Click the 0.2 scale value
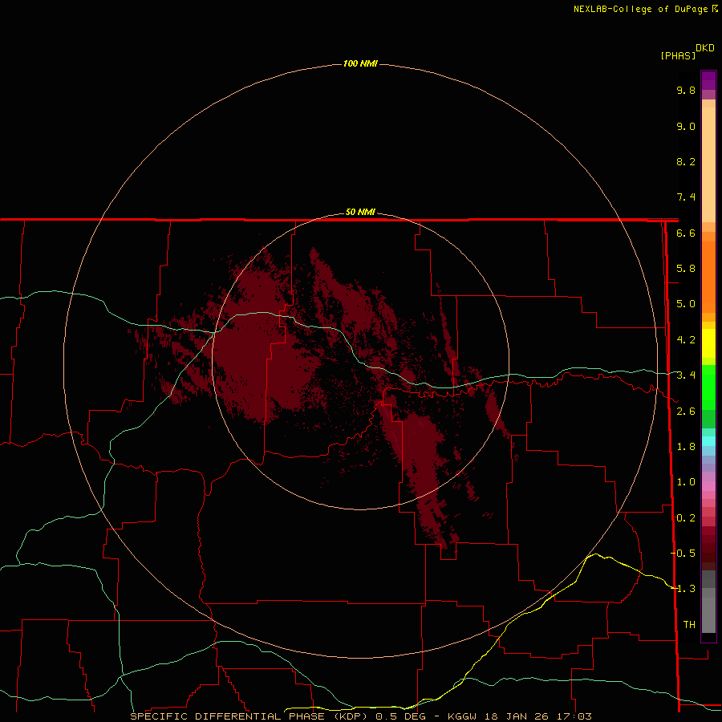Viewport: 722px width, 722px height. coord(686,518)
